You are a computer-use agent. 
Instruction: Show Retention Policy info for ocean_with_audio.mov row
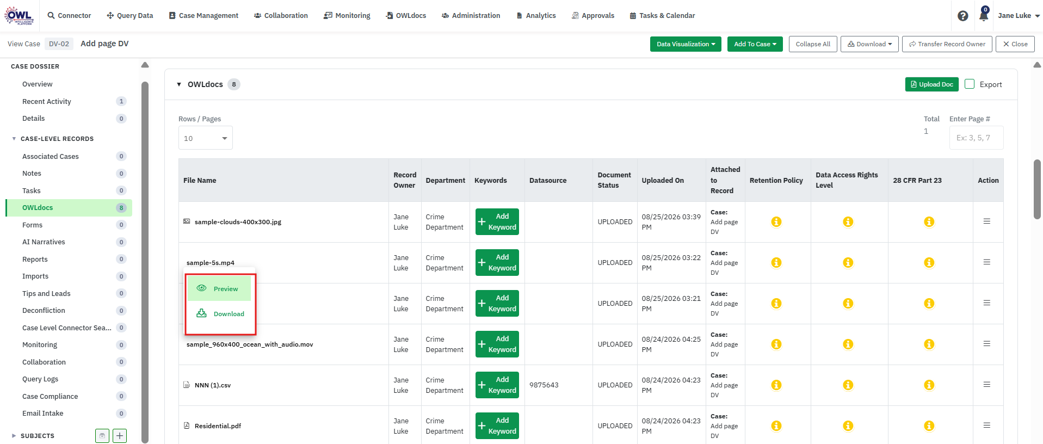(776, 344)
